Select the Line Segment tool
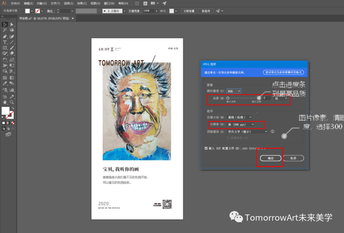This screenshot has height=233, width=344. (x=12, y=42)
